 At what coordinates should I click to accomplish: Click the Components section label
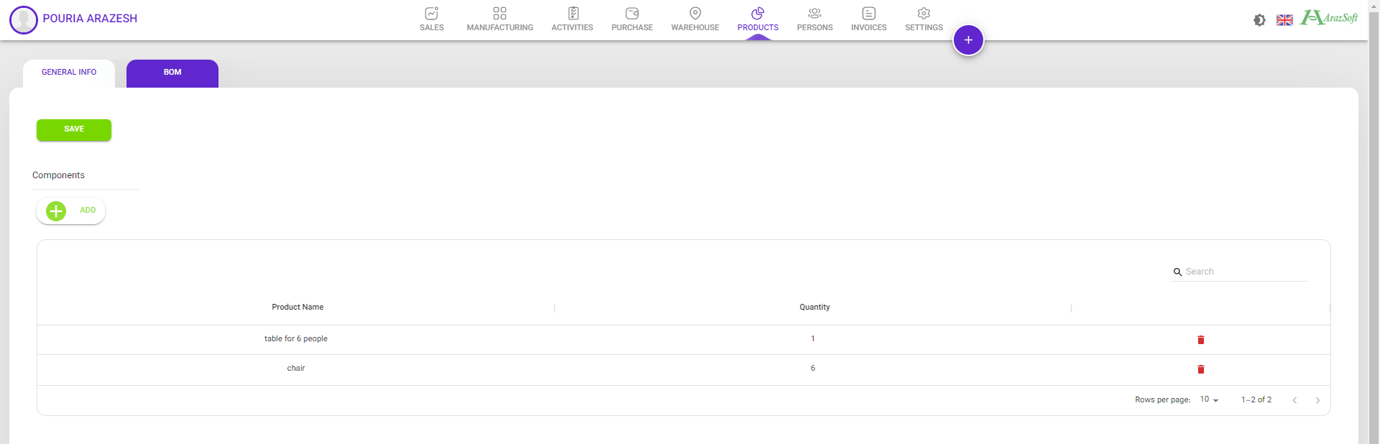[x=58, y=175]
